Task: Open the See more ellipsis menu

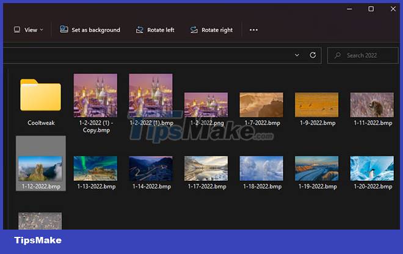Action: pyautogui.click(x=253, y=30)
